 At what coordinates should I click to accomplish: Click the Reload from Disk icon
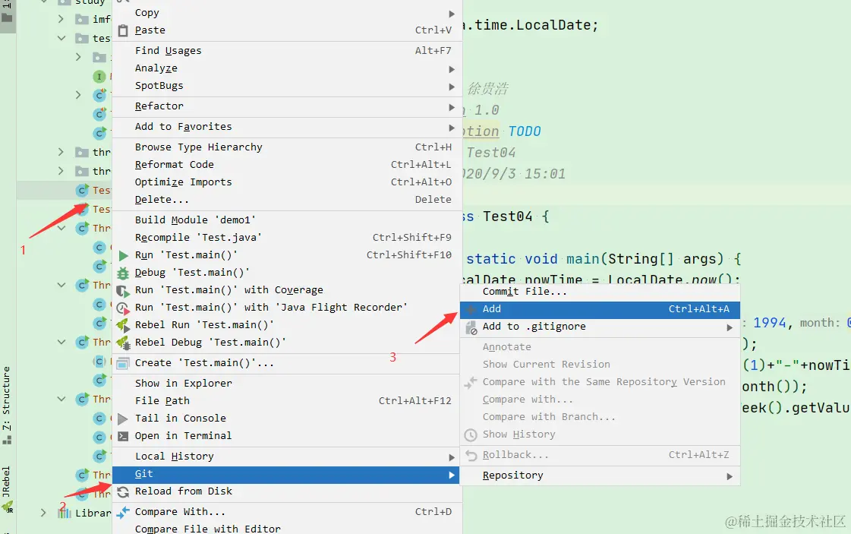point(123,491)
